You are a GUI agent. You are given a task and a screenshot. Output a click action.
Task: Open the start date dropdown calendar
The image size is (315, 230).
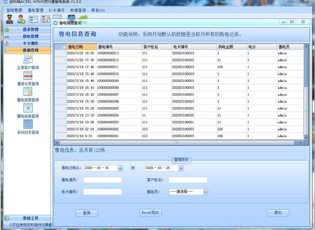(120, 168)
